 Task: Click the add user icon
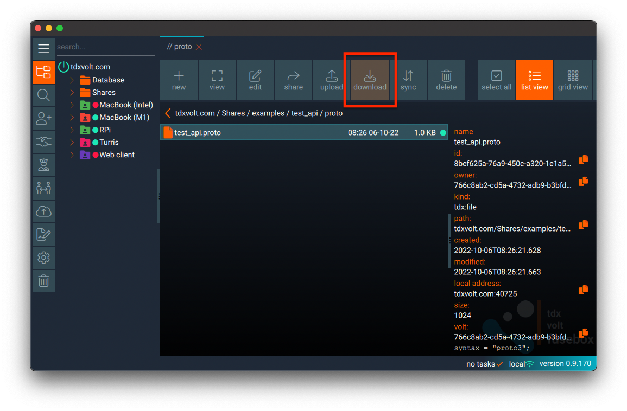pyautogui.click(x=43, y=119)
